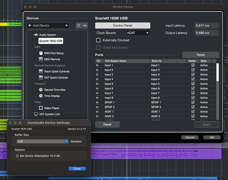Click the Active state for Input 3
This screenshot has width=228, height=180.
click(x=204, y=75)
